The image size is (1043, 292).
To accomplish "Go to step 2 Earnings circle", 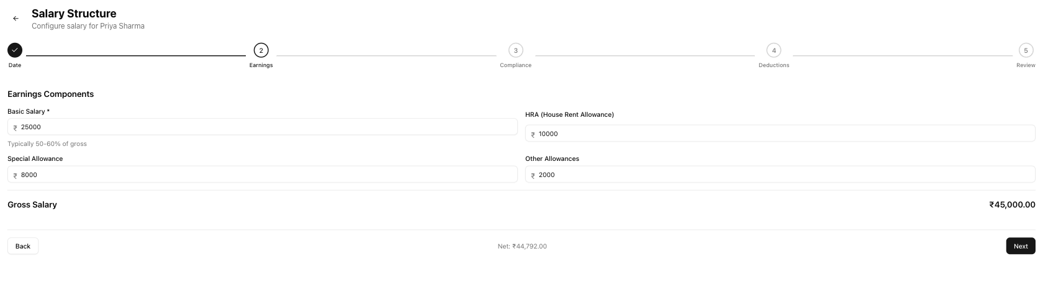I will (x=261, y=50).
